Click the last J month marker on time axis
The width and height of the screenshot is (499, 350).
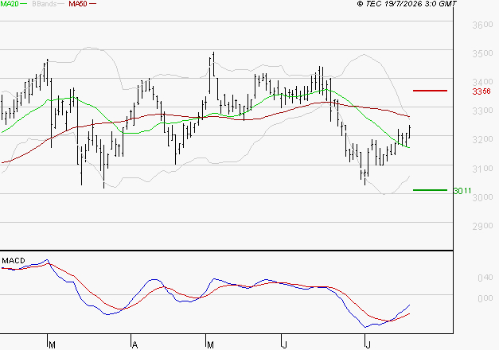click(x=368, y=345)
